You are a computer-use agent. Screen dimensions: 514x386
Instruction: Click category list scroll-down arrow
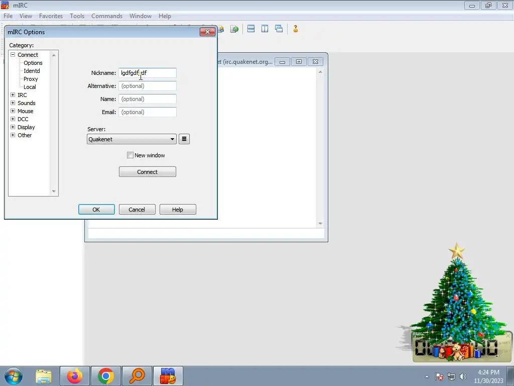coord(54,191)
